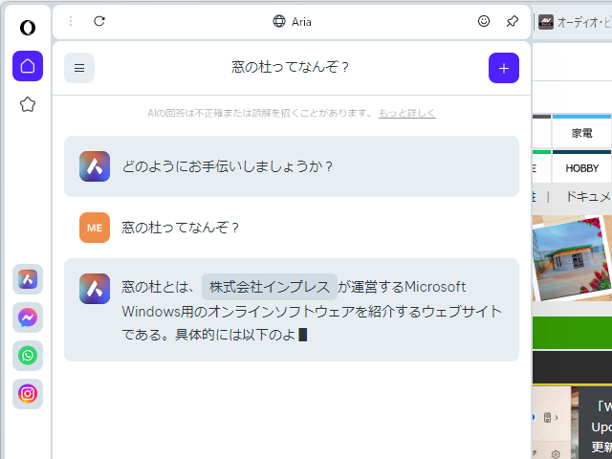The height and width of the screenshot is (459, 612).
Task: Click the 株式会社インプレス highlighted term
Action: [x=270, y=287]
